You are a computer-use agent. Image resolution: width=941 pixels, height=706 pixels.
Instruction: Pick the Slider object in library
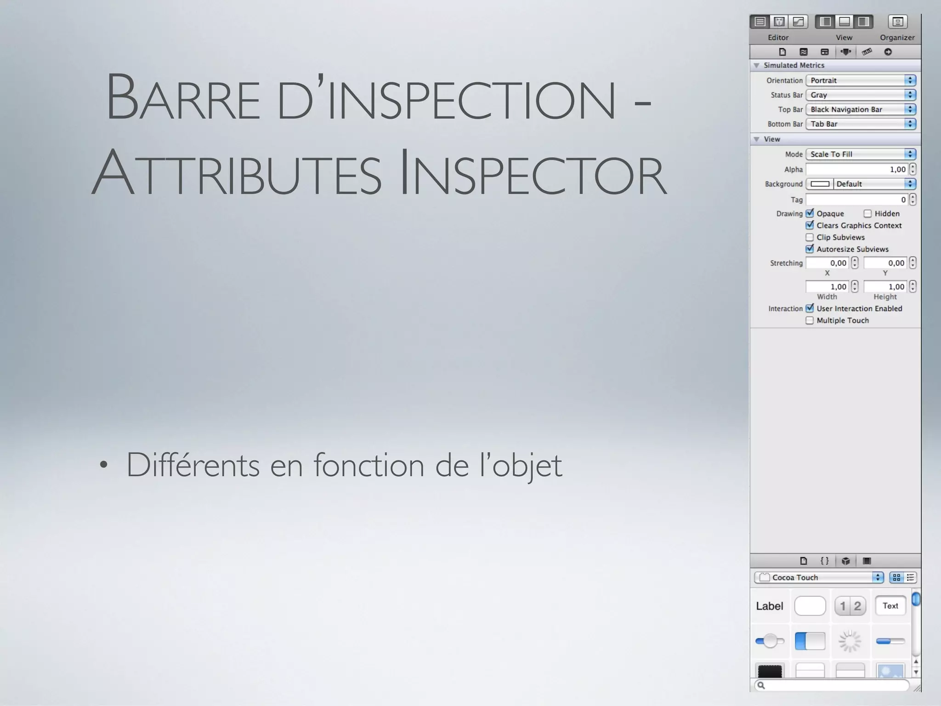point(770,641)
